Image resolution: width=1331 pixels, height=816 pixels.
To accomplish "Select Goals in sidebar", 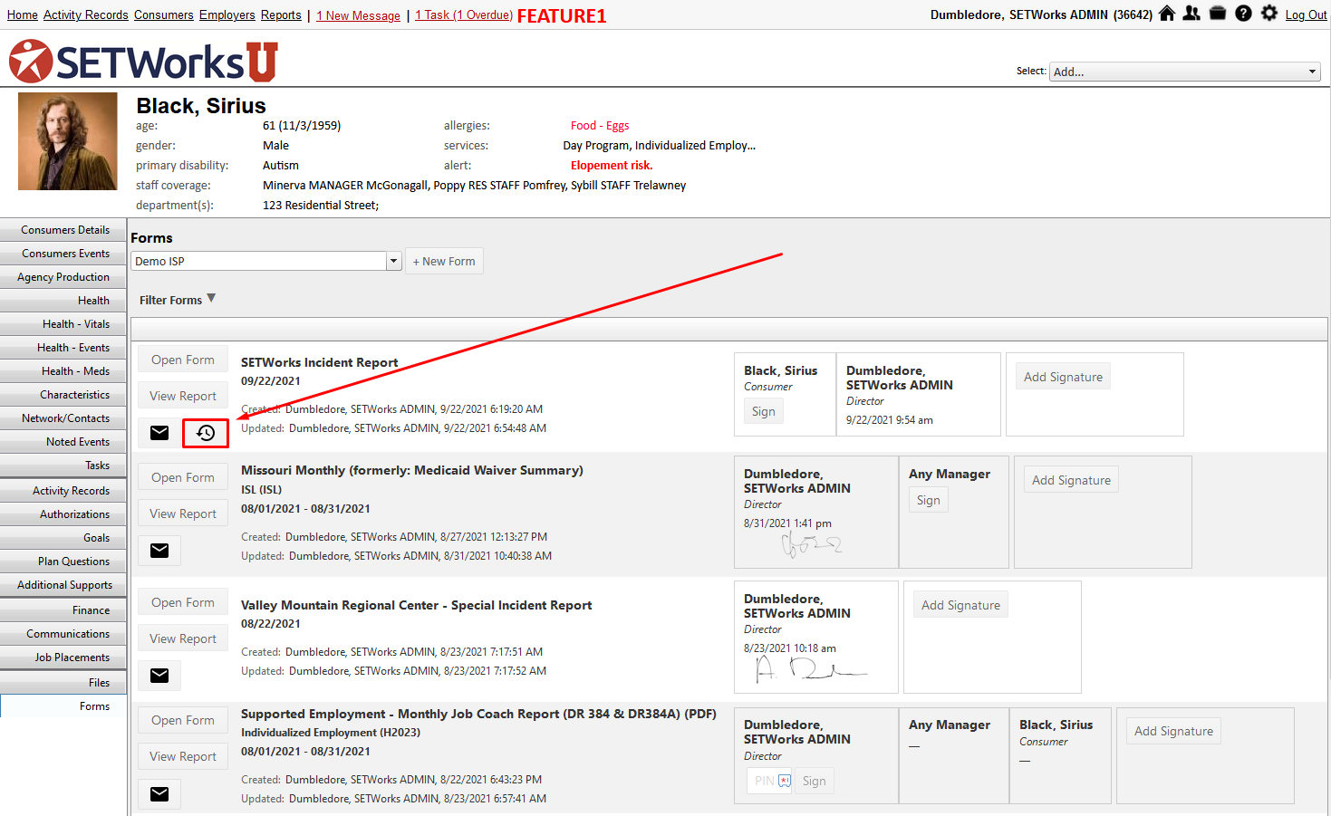I will coord(63,538).
